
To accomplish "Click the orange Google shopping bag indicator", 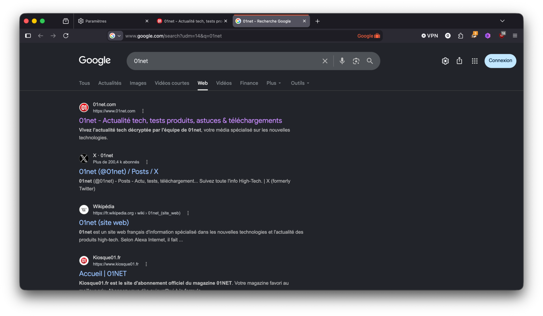I will point(369,36).
